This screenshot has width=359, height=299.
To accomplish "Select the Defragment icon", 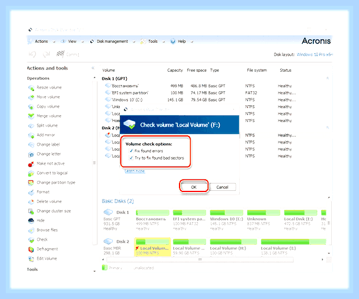I will 31,249.
